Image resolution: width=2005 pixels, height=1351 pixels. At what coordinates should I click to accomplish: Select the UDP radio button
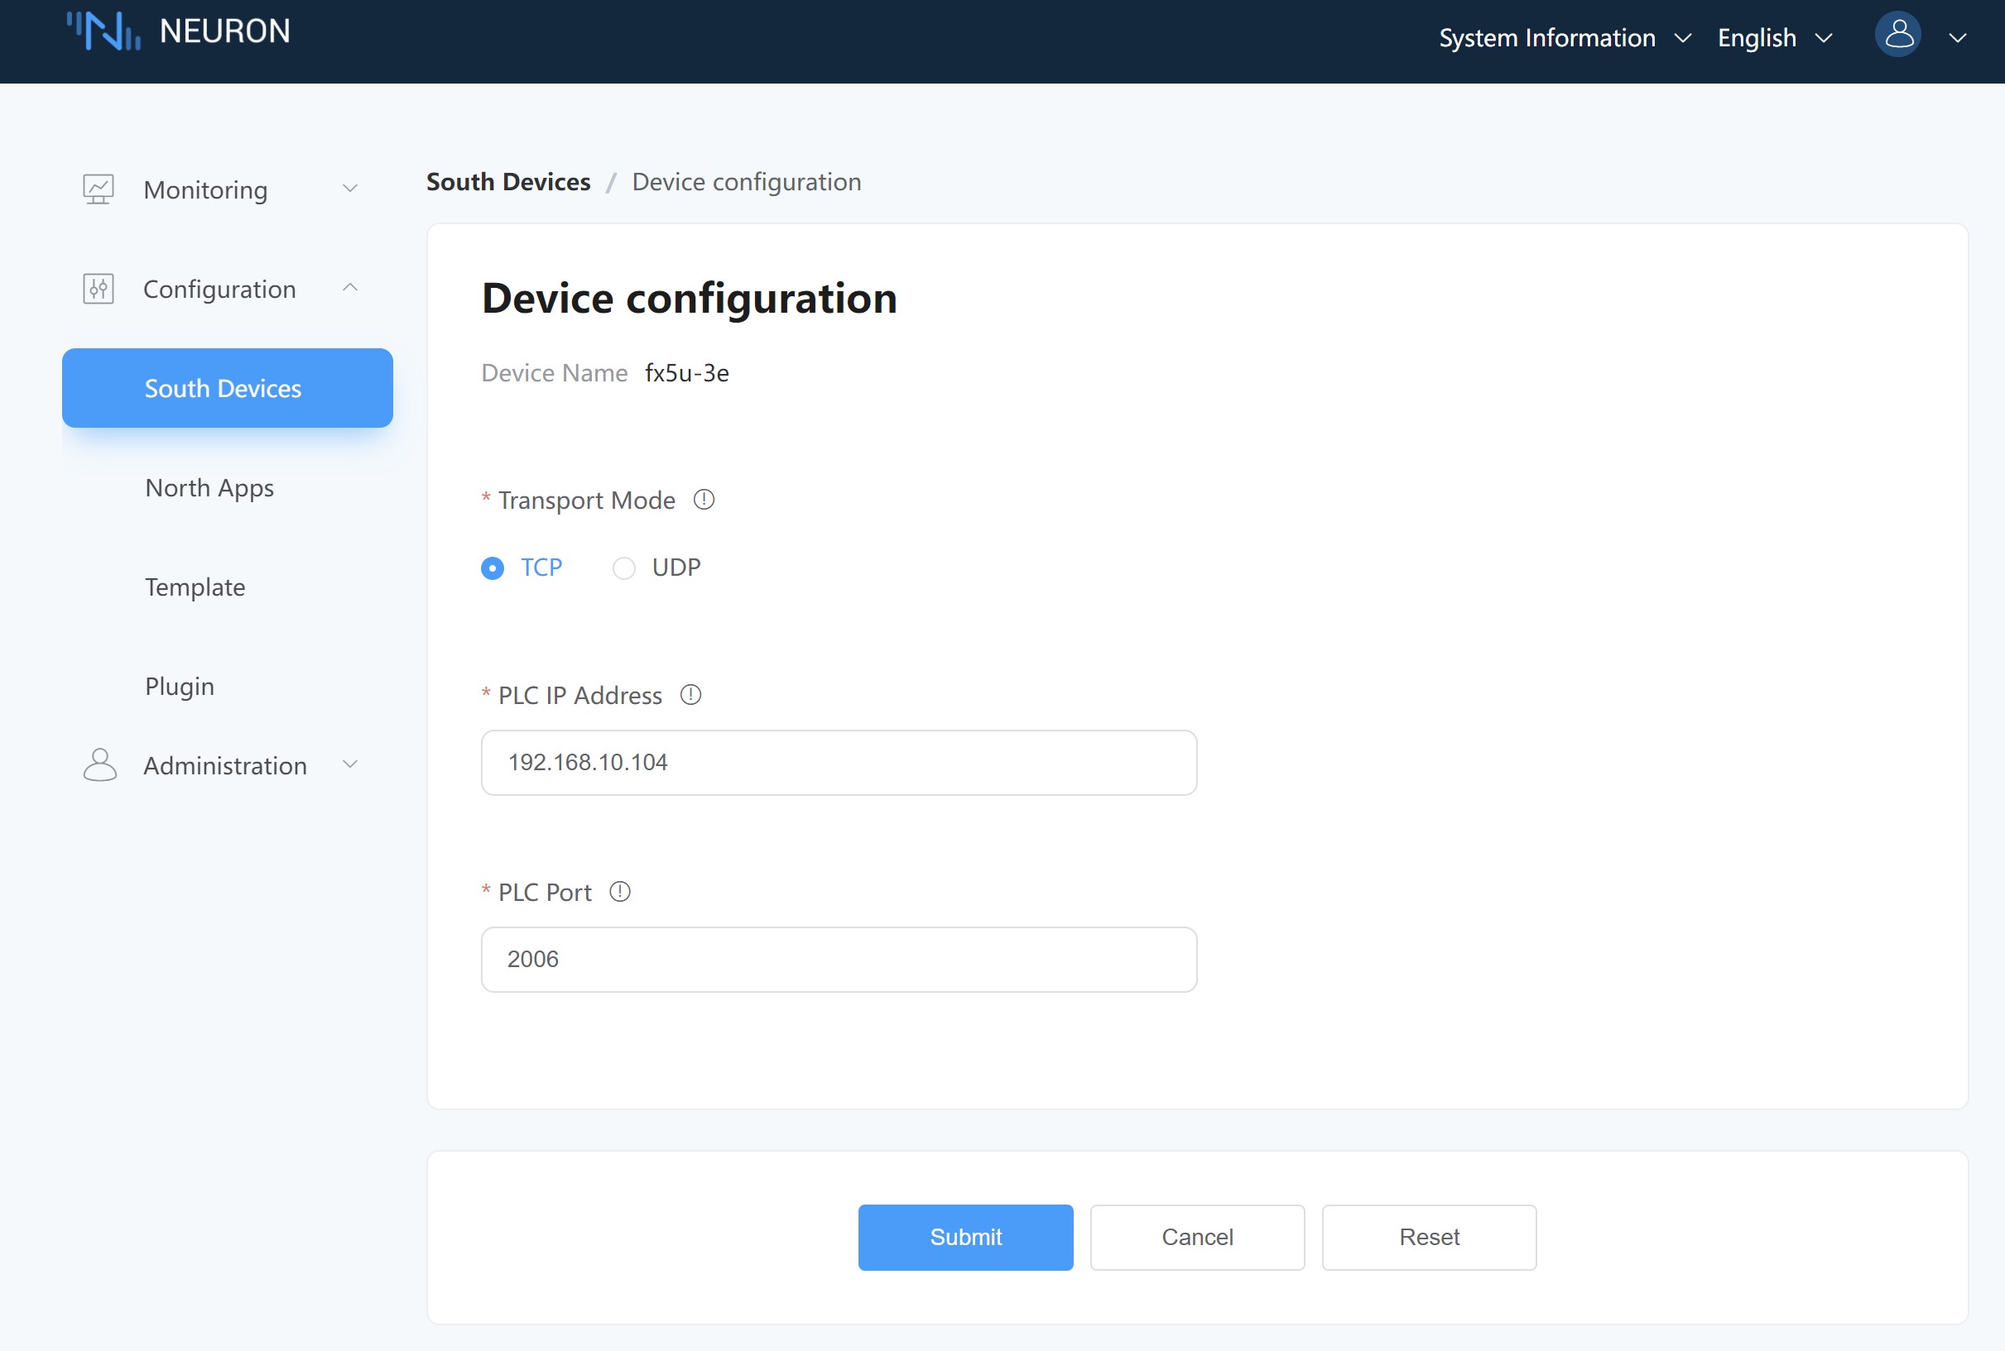pyautogui.click(x=624, y=568)
